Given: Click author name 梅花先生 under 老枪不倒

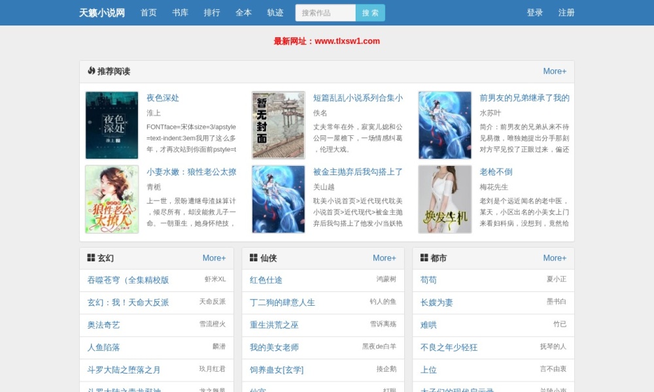Looking at the screenshot, I should [494, 187].
